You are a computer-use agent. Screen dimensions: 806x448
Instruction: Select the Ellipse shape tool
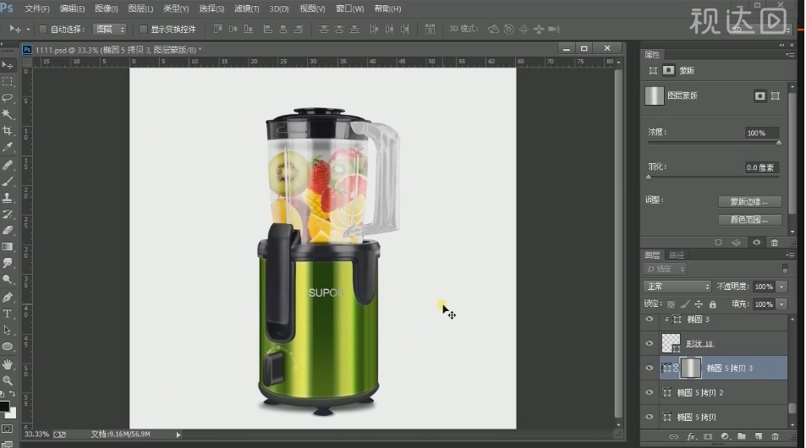[8, 347]
